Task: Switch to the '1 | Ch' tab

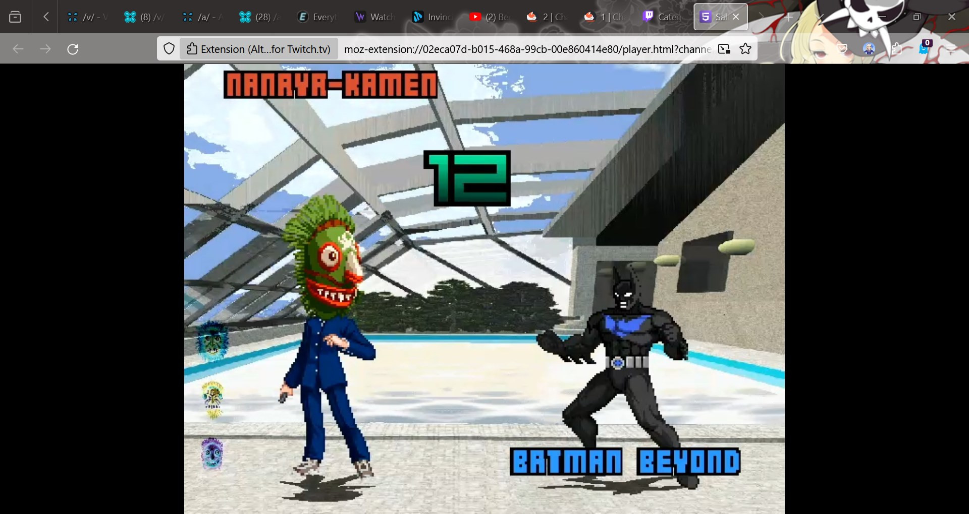Action: [x=605, y=17]
